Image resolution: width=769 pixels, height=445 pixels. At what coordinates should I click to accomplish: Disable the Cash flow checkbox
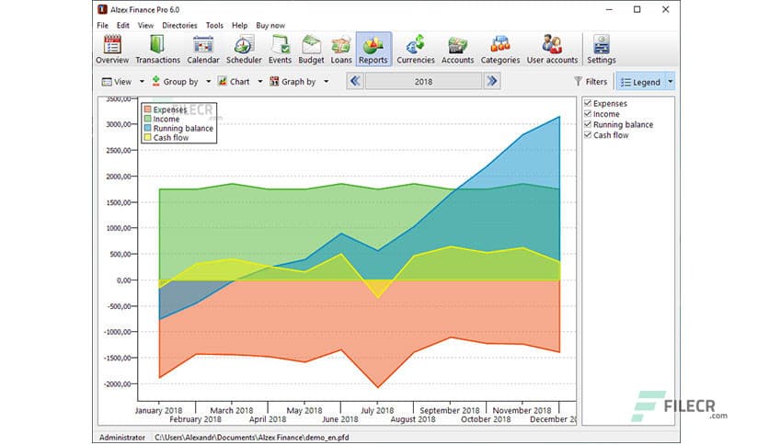(x=588, y=135)
